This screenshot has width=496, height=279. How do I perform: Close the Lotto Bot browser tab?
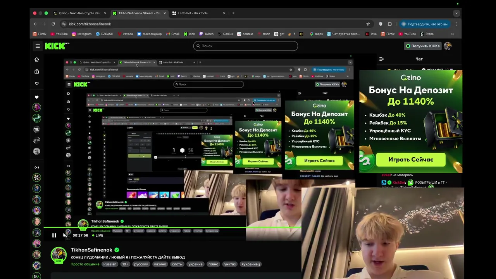coord(224,13)
